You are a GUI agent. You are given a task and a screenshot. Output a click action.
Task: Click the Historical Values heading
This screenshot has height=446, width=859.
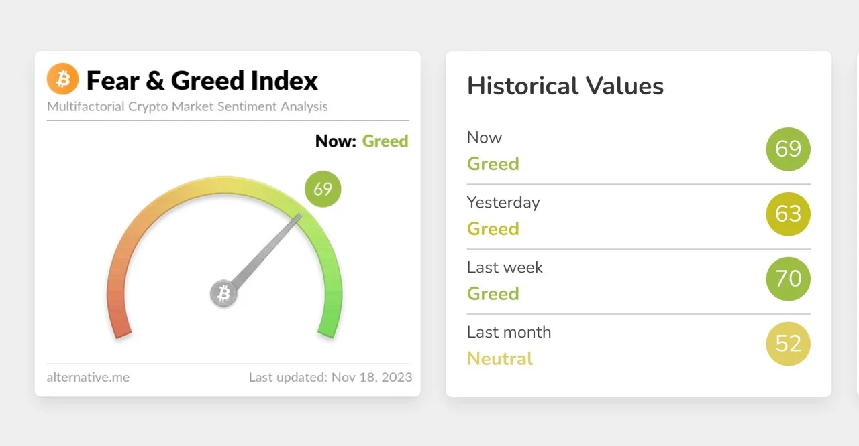[565, 86]
